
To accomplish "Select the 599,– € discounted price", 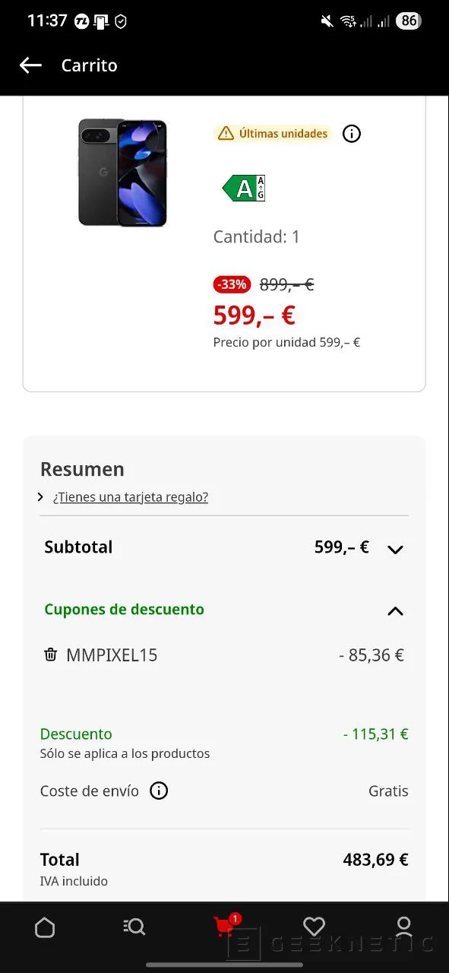I will tap(254, 315).
